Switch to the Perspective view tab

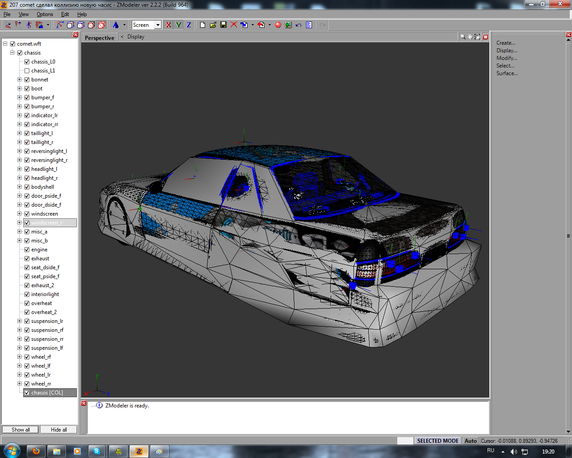99,38
